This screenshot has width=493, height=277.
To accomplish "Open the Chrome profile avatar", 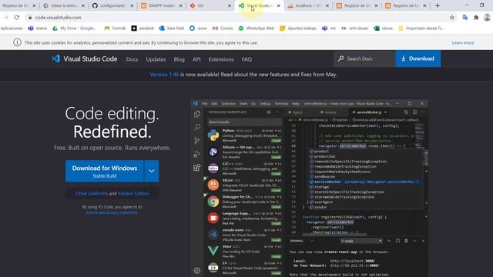I will click(487, 18).
